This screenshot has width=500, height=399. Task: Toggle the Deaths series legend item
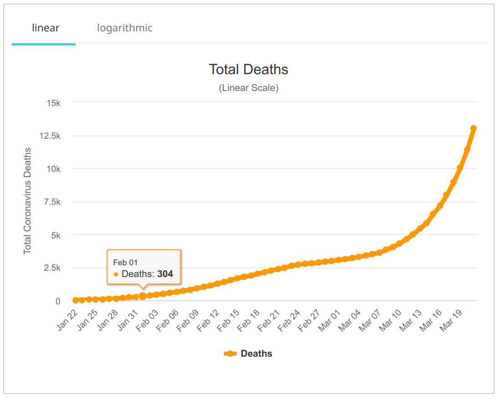click(x=256, y=354)
